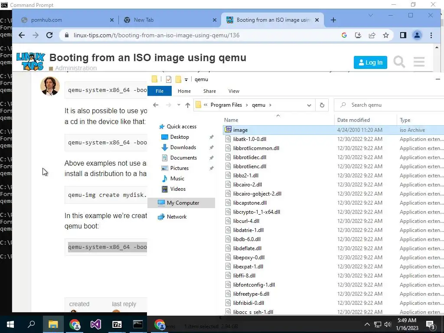444x333 pixels.
Task: Switch to the pornhub.com tab
Action: (x=68, y=20)
